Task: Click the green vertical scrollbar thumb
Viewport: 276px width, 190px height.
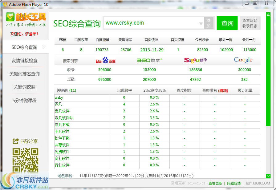Action: pos(268,72)
